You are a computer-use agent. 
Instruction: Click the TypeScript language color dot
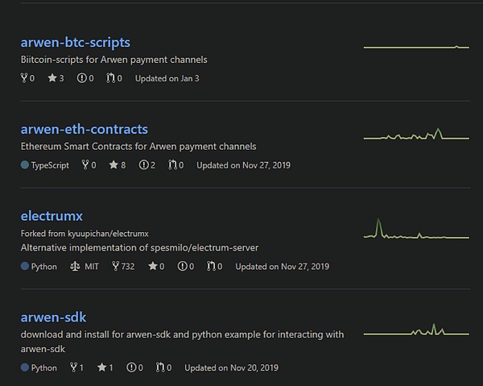pos(25,165)
